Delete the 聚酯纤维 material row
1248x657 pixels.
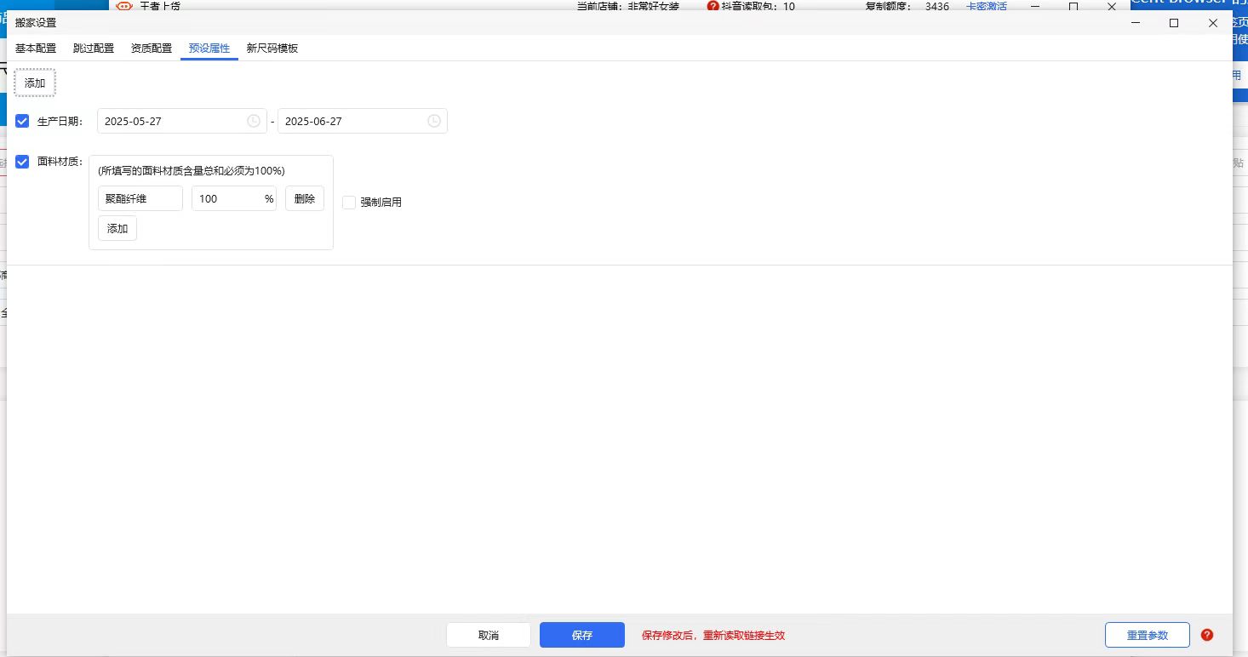pos(304,199)
